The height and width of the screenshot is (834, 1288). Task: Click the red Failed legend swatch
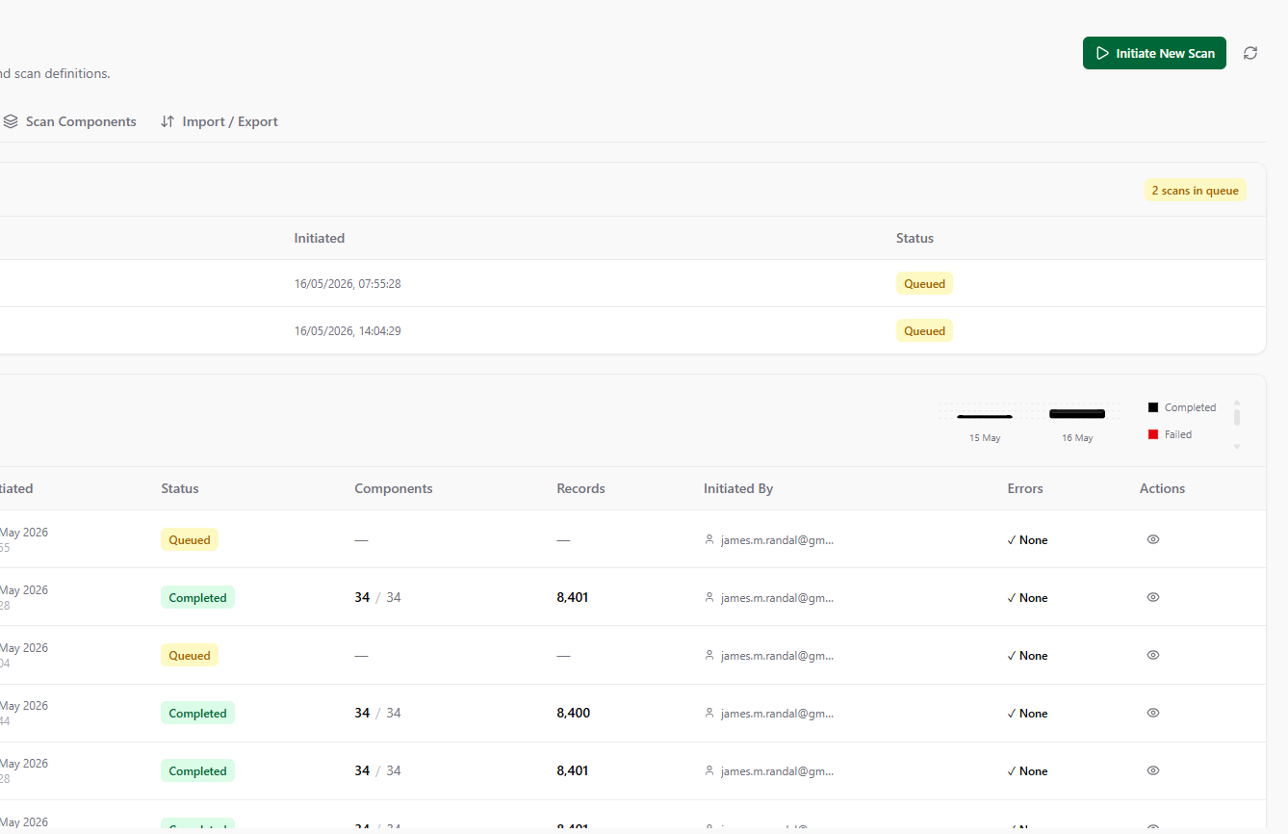(1153, 434)
